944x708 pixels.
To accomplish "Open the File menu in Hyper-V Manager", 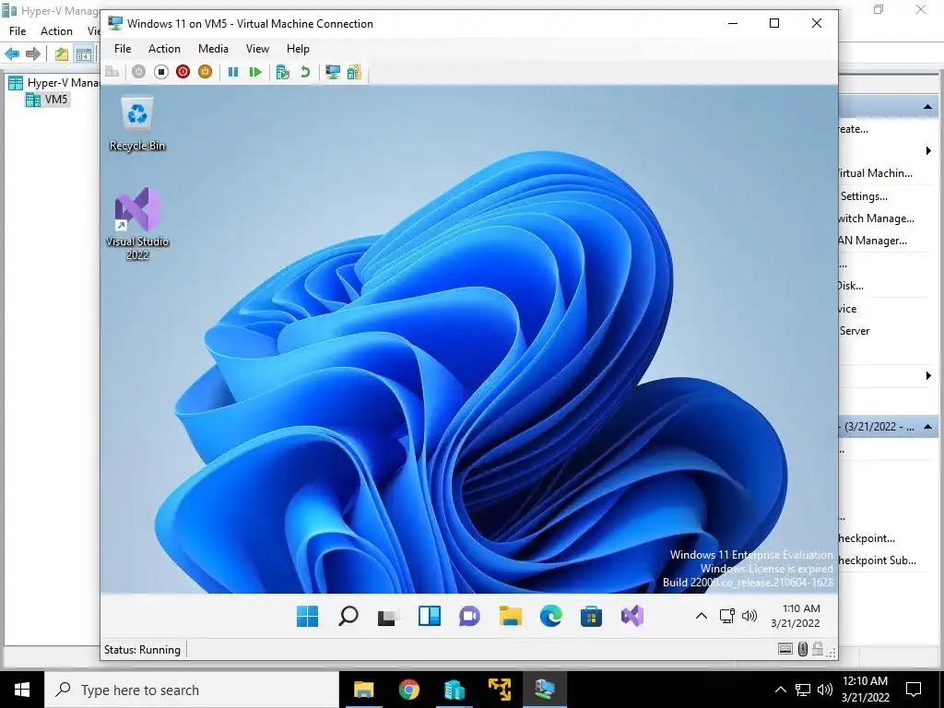I will [x=18, y=30].
